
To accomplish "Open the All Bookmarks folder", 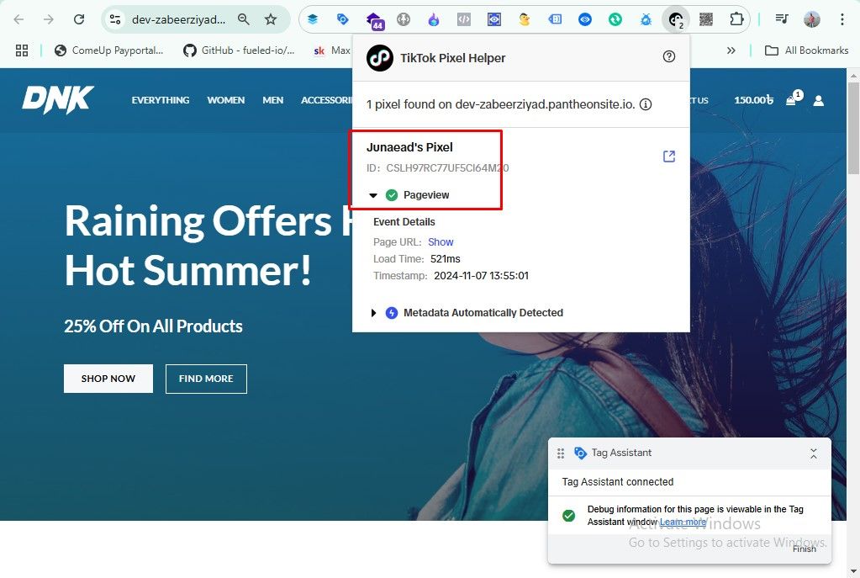I will pyautogui.click(x=806, y=50).
